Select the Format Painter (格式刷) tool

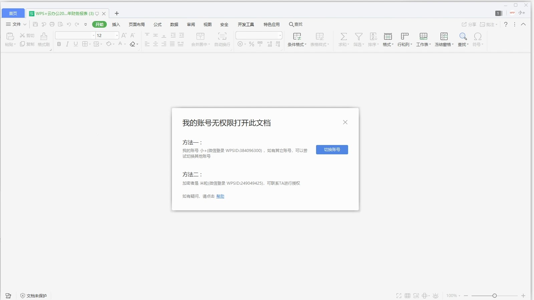[x=44, y=39]
